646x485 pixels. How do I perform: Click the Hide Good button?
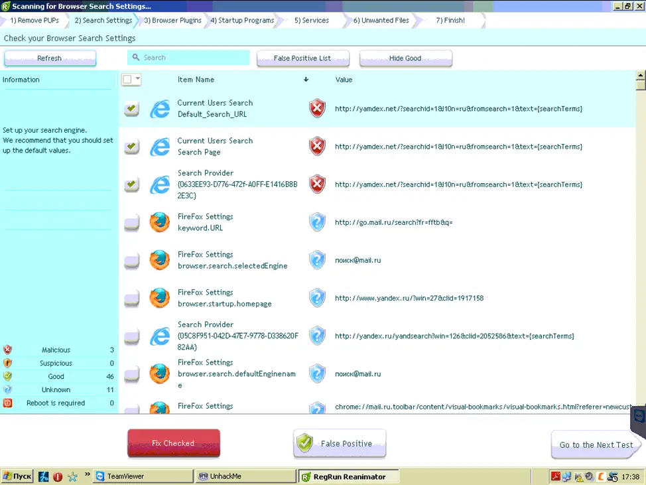(x=405, y=58)
